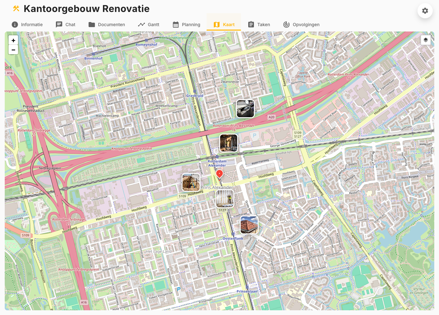The height and width of the screenshot is (315, 439).
Task: Open the Documenten tab
Action: (x=107, y=25)
